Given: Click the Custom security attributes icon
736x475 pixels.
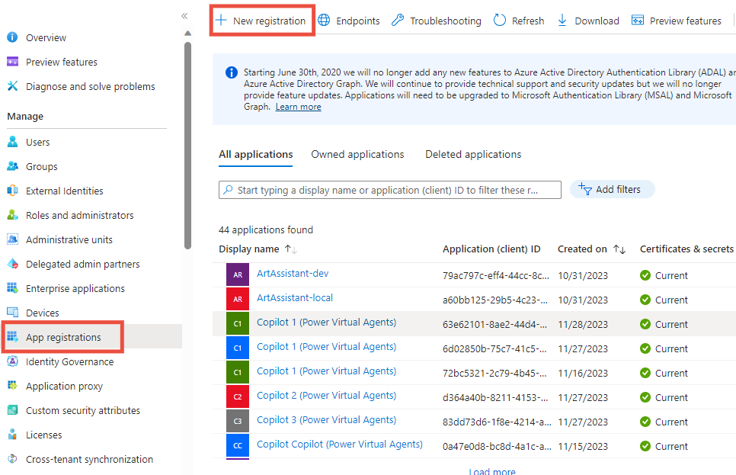Looking at the screenshot, I should (13, 410).
